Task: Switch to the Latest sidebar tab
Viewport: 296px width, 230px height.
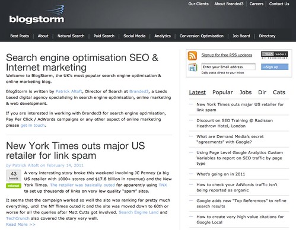Action: pyautogui.click(x=198, y=92)
